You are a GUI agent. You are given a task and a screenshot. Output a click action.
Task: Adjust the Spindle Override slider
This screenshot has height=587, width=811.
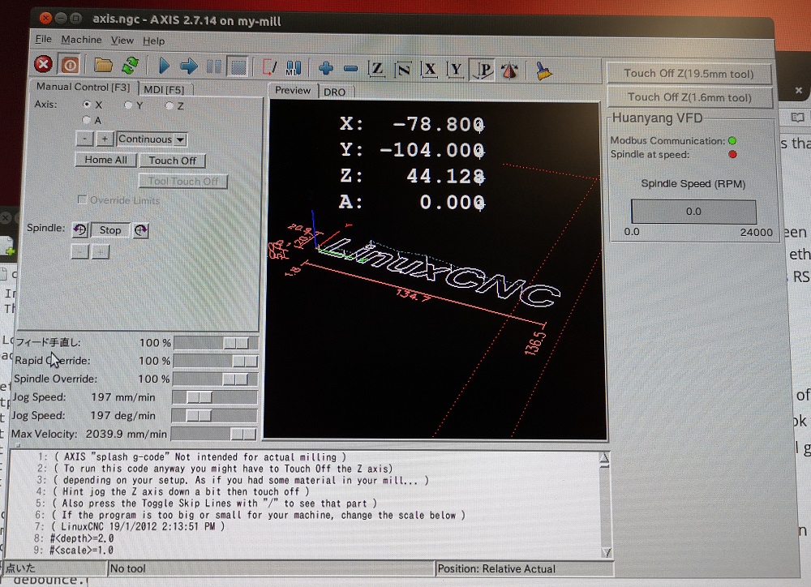click(215, 379)
